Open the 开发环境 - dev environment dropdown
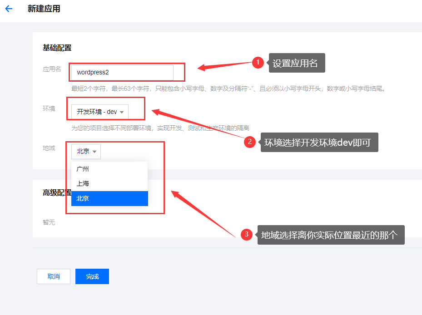The width and height of the screenshot is (422, 315). [100, 112]
